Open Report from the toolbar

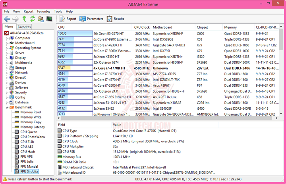pyautogui.click(x=68, y=19)
